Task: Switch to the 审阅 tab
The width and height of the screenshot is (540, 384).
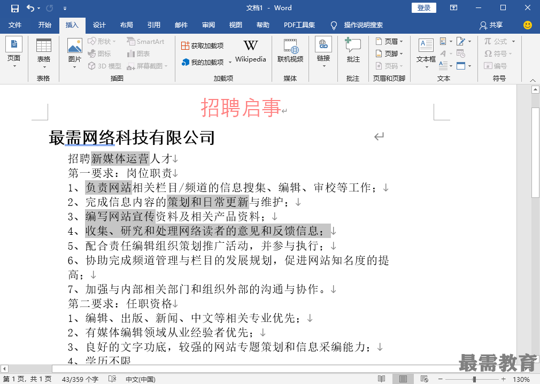Action: tap(209, 25)
